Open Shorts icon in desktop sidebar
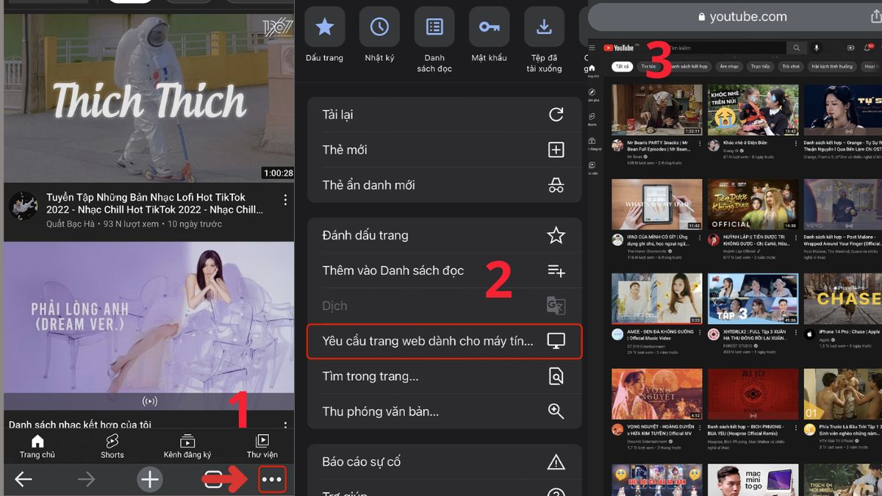This screenshot has width=882, height=496. (592, 118)
